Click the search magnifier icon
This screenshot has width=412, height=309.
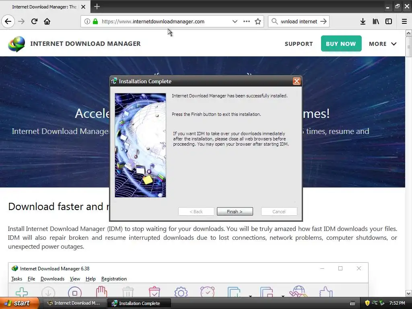coord(274,21)
